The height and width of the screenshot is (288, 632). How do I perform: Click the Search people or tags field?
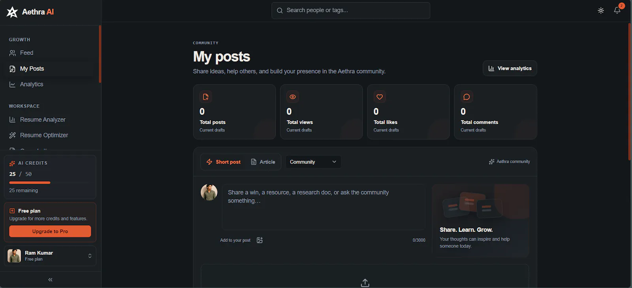point(351,10)
